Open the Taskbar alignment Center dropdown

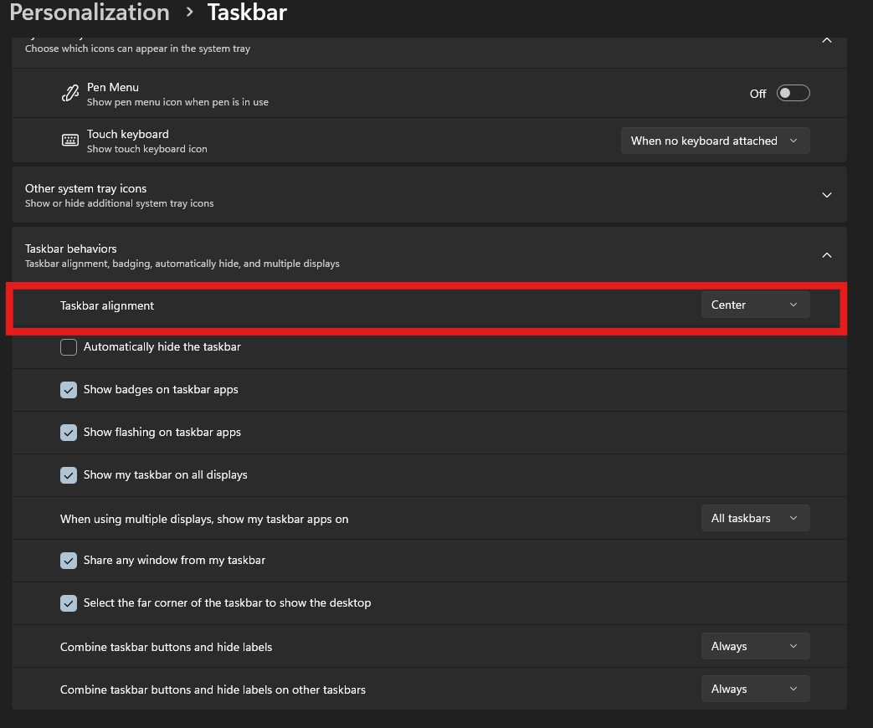[x=755, y=305]
